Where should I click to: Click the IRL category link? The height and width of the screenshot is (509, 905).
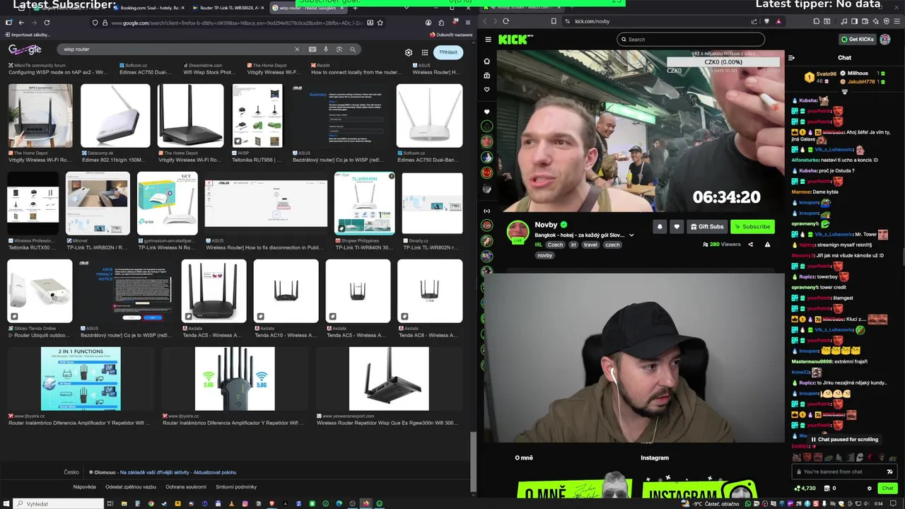pos(539,245)
